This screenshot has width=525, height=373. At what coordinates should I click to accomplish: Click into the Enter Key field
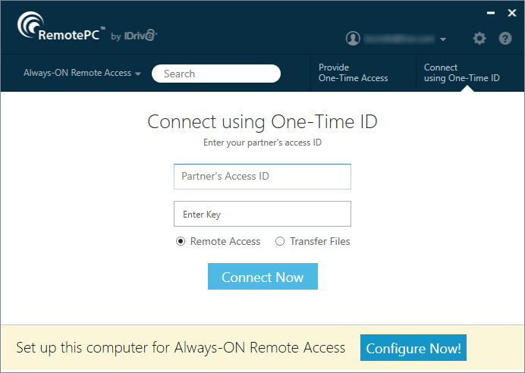[262, 214]
